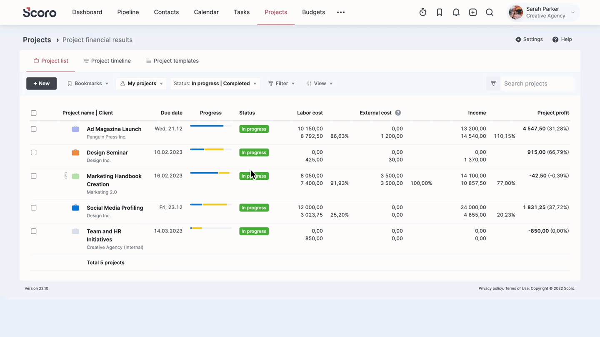Open the Contacts menu

click(166, 12)
